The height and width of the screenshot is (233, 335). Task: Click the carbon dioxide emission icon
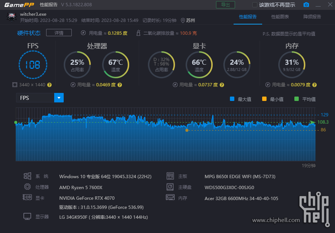click(138, 33)
